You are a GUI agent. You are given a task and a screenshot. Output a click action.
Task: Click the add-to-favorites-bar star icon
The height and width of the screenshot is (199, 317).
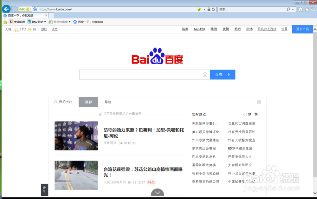(x=5, y=22)
